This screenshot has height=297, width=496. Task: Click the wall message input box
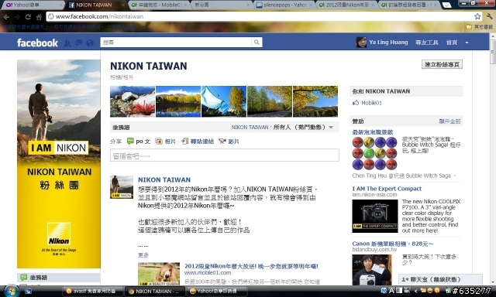point(225,155)
